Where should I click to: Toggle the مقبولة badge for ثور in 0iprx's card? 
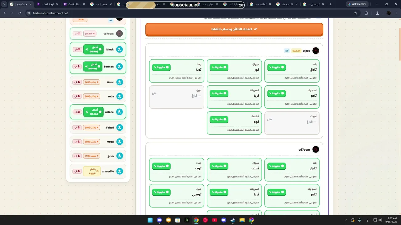(219, 67)
